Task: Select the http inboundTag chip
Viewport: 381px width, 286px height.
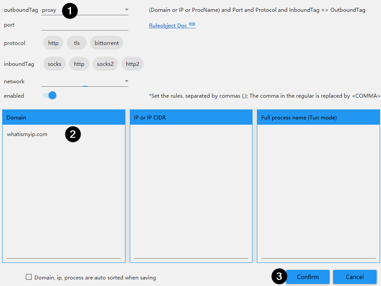Action: coord(79,64)
